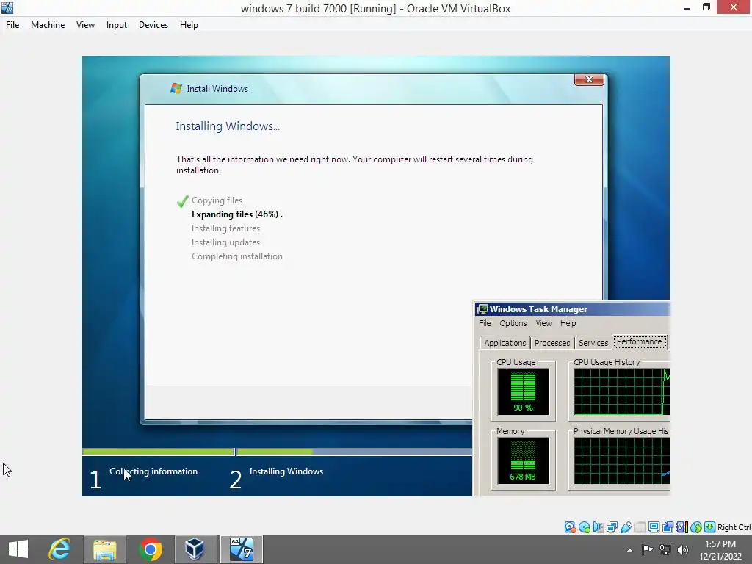752x564 pixels.
Task: Select the running Windows 7 VM taskbar icon
Action: (241, 549)
